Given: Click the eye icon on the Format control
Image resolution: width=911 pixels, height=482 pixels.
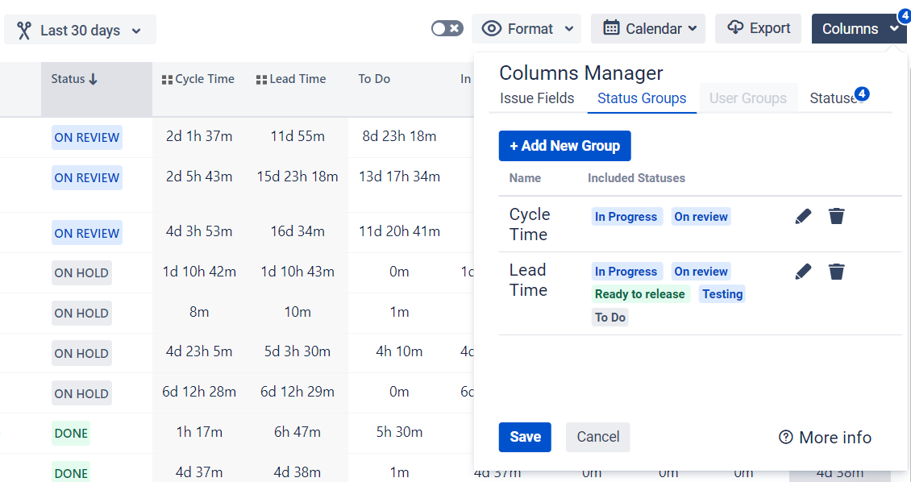Looking at the screenshot, I should pyautogui.click(x=493, y=28).
